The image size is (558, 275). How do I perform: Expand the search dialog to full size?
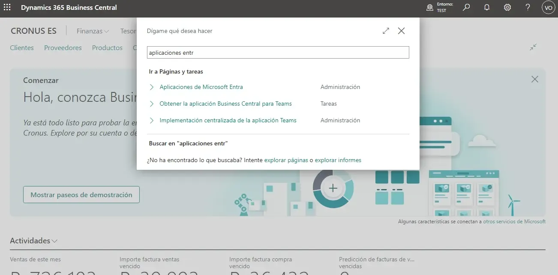click(386, 31)
